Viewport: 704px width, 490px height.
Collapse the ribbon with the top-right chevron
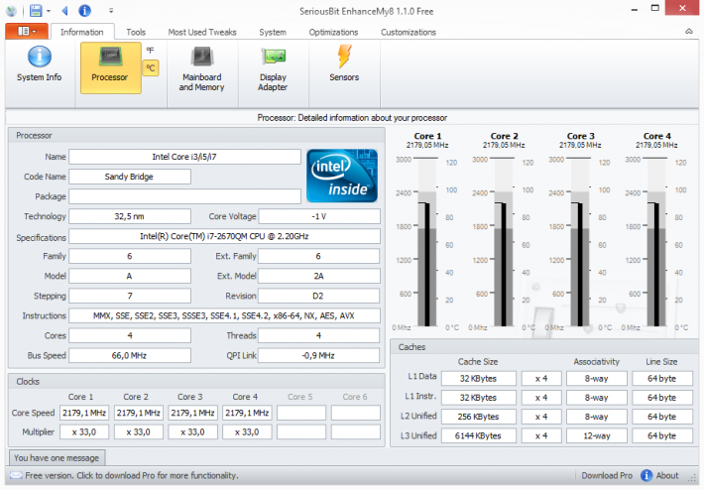point(689,31)
